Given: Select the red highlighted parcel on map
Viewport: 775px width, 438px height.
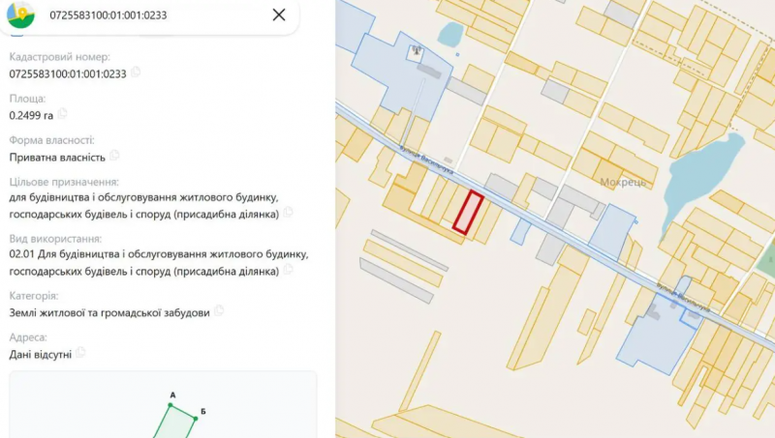Looking at the screenshot, I should pos(468,213).
